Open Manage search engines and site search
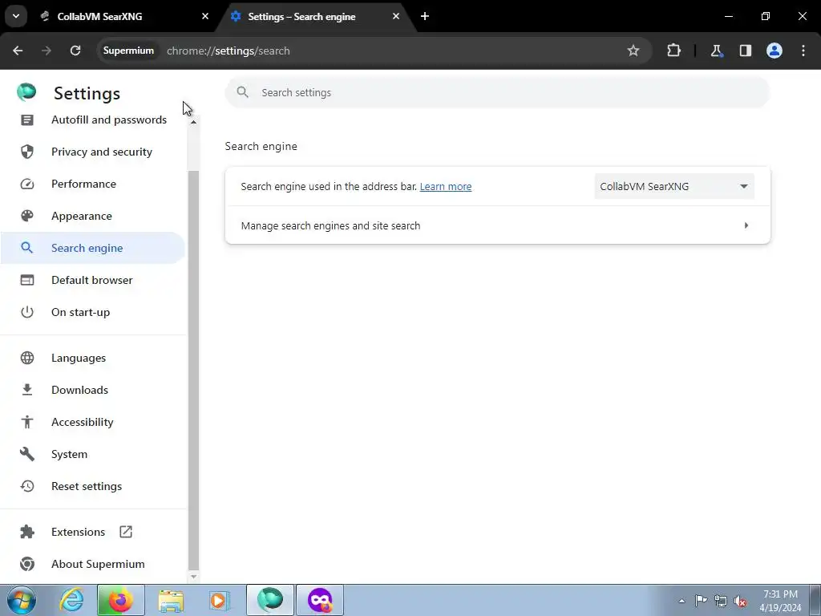The height and width of the screenshot is (616, 821). [497, 225]
